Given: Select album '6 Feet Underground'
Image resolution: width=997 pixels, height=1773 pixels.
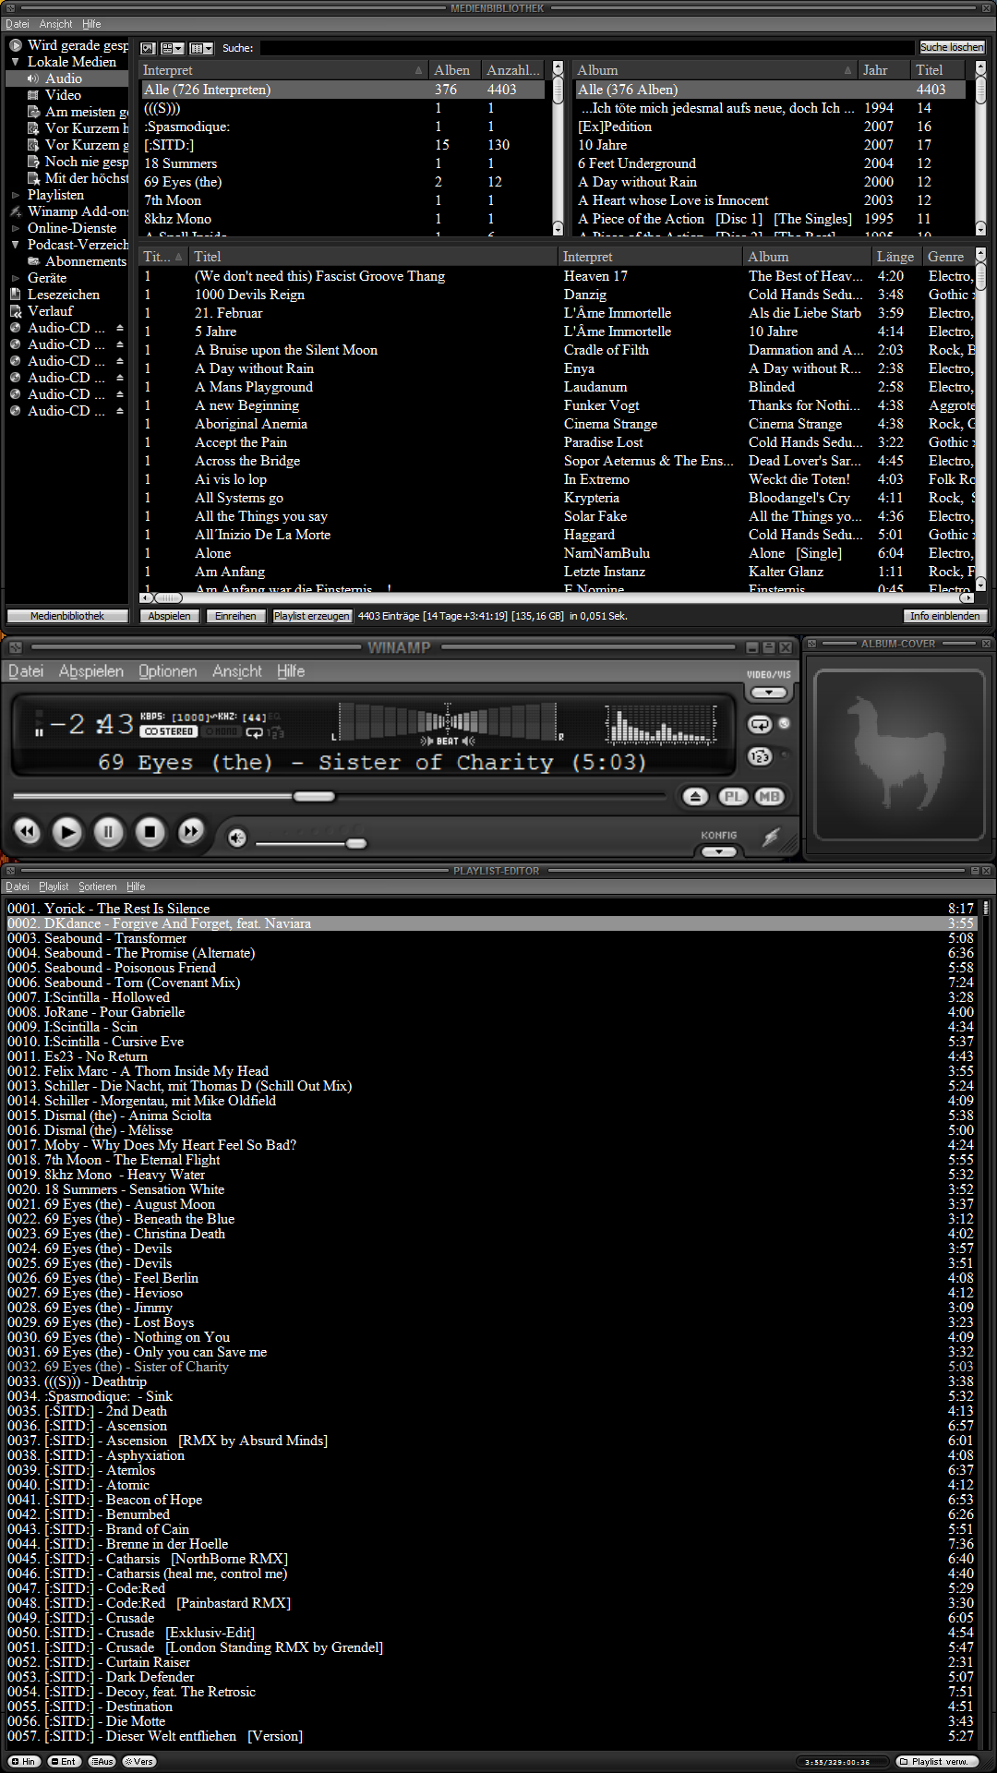Looking at the screenshot, I should [771, 163].
